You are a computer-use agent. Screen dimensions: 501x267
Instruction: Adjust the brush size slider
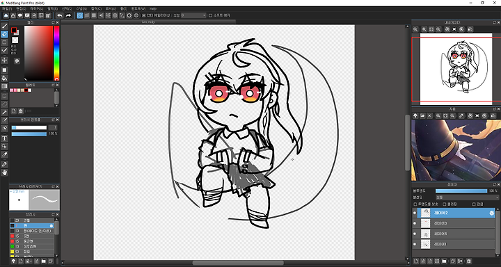click(x=29, y=127)
